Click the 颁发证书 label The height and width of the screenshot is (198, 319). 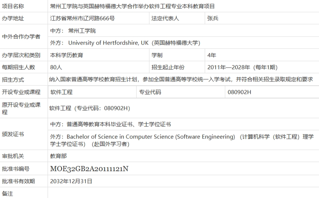[13, 134]
